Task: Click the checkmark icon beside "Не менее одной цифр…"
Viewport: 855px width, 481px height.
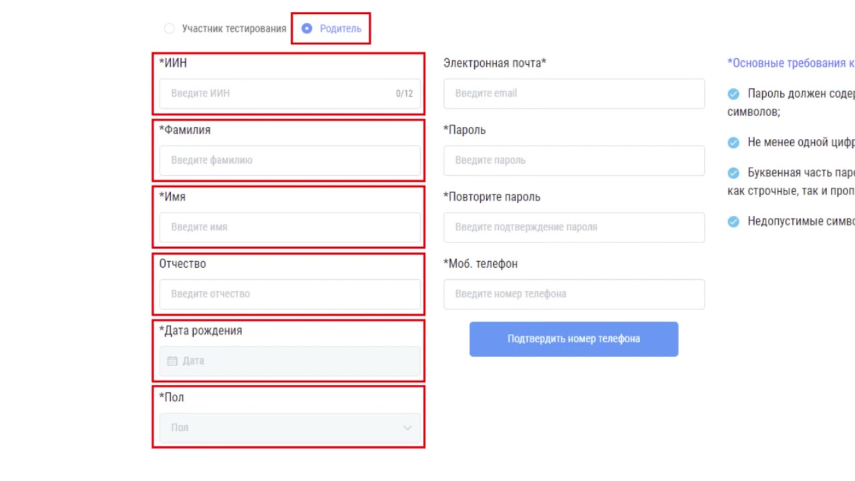Action: (733, 142)
